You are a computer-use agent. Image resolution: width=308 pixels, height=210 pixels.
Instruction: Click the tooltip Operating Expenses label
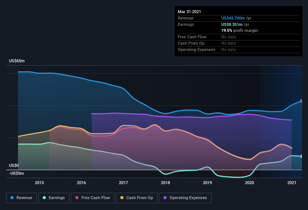coord(197,49)
